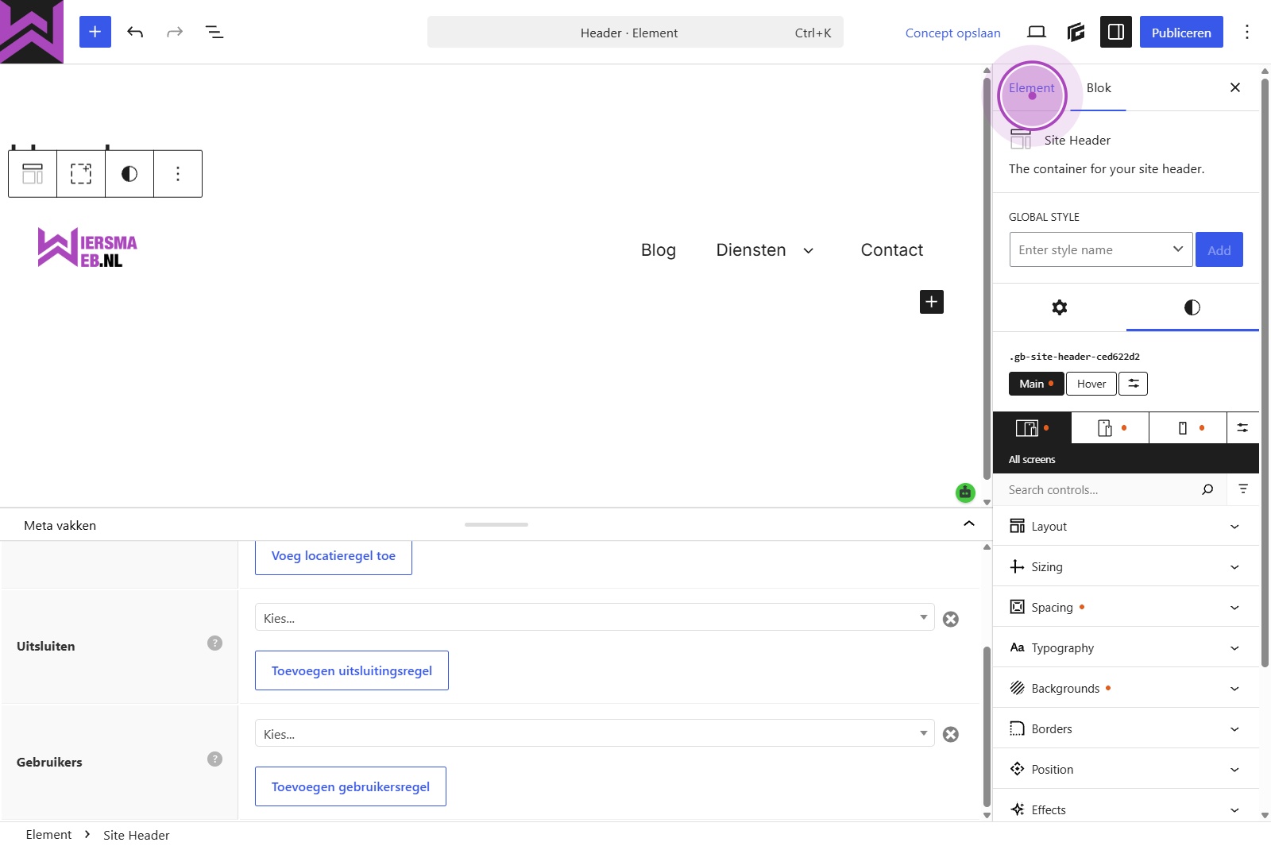Expand the Borders section
Viewport: 1271px width, 846px height.
point(1126,728)
